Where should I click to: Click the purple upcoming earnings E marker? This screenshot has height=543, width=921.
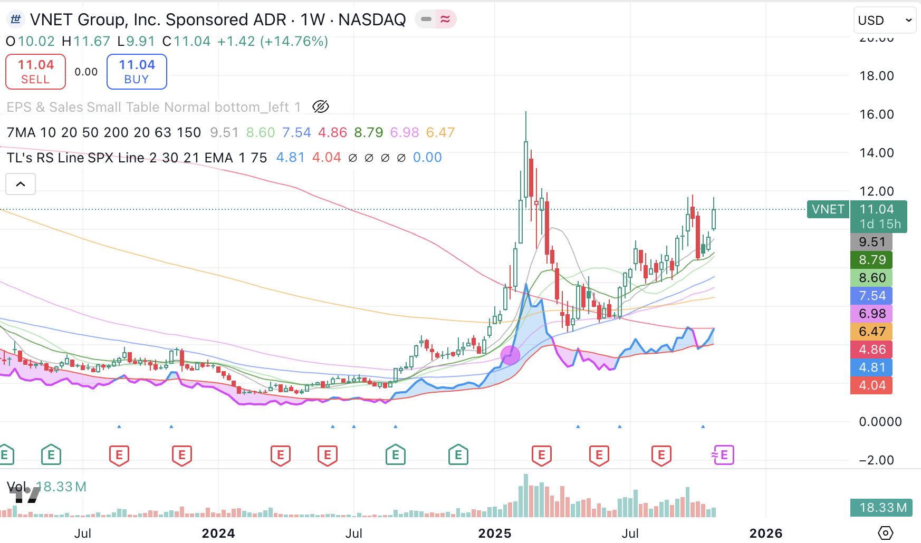[723, 454]
